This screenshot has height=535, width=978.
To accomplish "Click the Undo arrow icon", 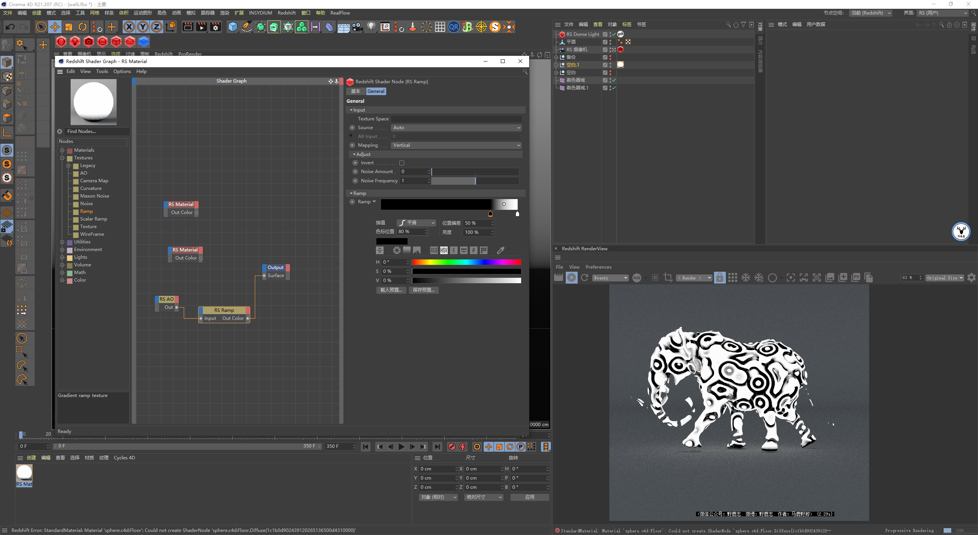I will pos(10,27).
